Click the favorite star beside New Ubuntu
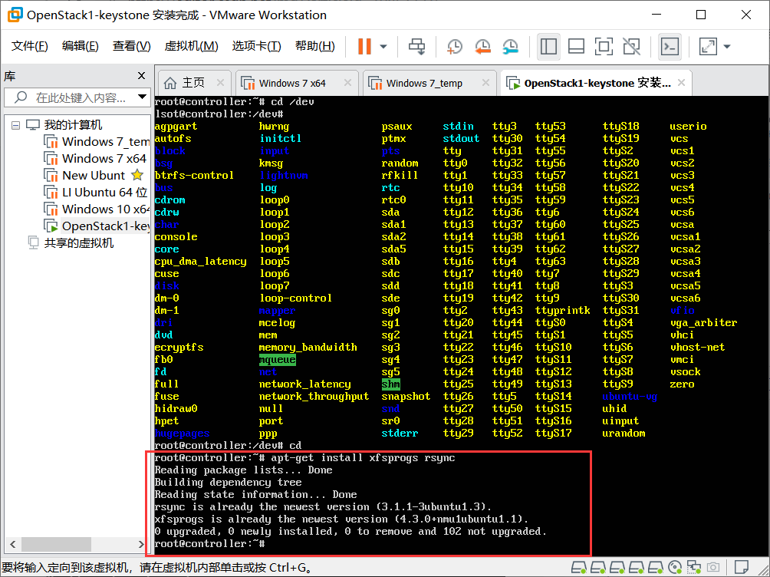The height and width of the screenshot is (577, 770). coord(137,175)
